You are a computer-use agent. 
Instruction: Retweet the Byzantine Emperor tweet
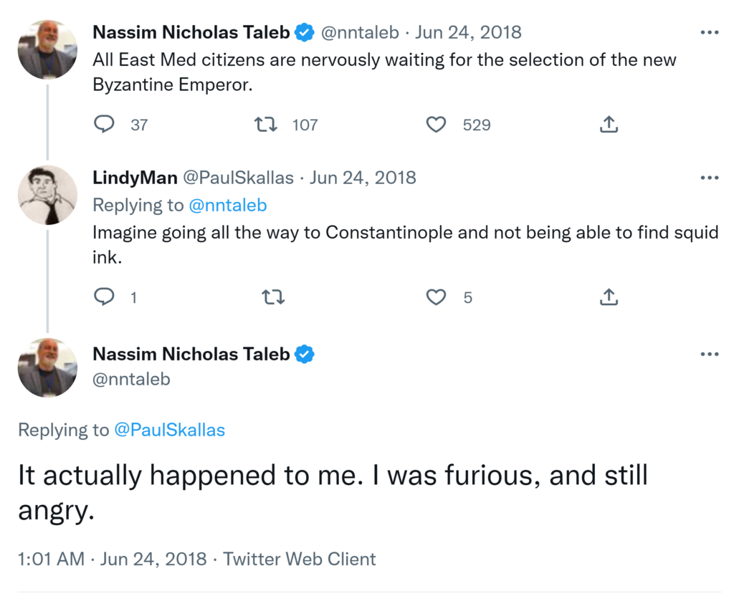(x=267, y=125)
